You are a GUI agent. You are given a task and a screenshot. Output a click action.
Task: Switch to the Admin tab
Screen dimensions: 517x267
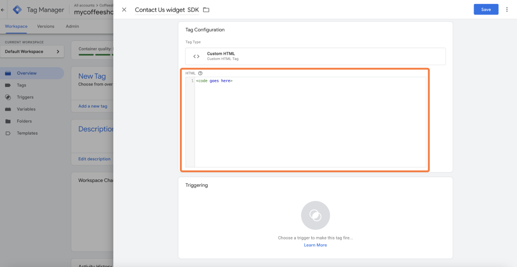click(72, 26)
